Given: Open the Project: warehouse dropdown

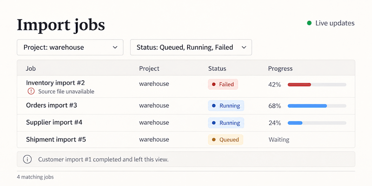Looking at the screenshot, I should tap(70, 47).
